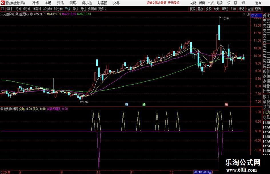Open the customer service headset icon
270x174 pixels.
pos(229,3)
